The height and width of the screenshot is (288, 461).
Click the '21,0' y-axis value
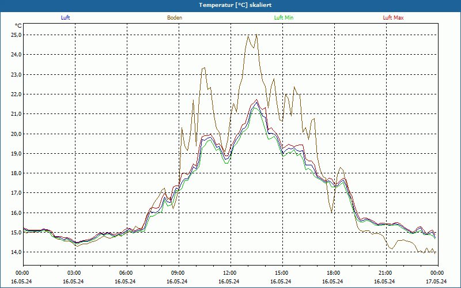pos(16,114)
